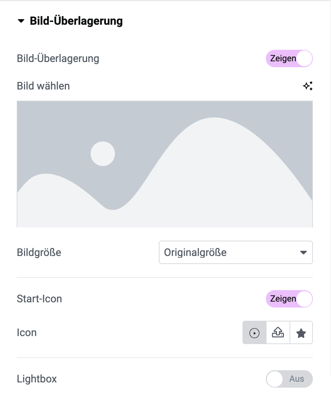Click the caret arrow in Bildgröße select
Screen dimensions: 331x404
click(303, 252)
